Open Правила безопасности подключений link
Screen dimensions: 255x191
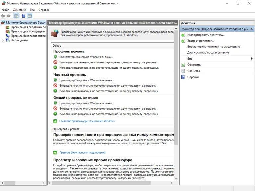[x=82, y=152]
